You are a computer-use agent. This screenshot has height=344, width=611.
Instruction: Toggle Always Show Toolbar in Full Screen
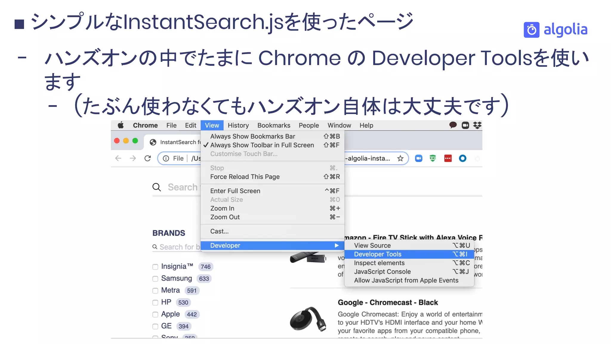coord(272,145)
